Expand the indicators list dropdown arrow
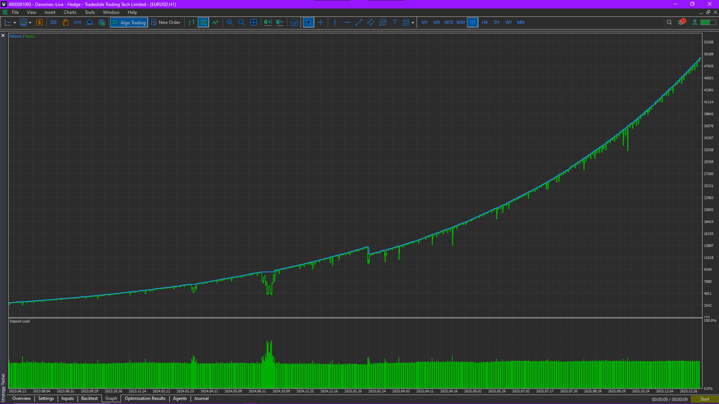719x404 pixels. point(30,23)
